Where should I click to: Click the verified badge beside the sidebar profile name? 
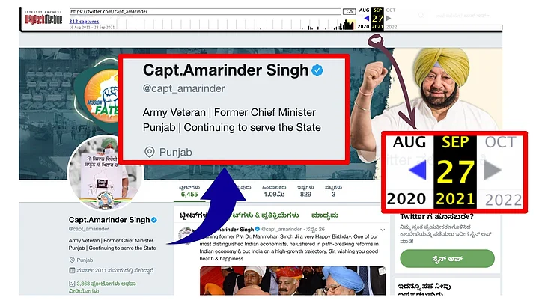[154, 220]
